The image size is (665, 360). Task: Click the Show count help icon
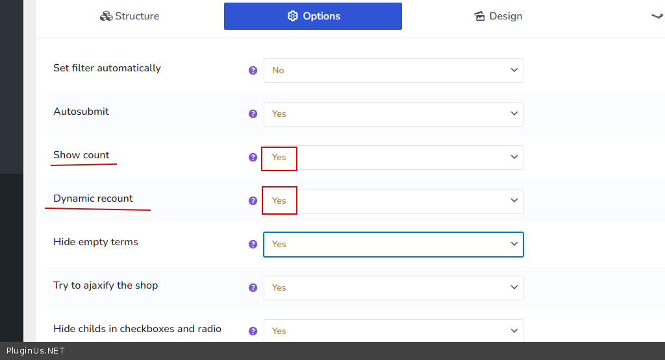coord(253,158)
